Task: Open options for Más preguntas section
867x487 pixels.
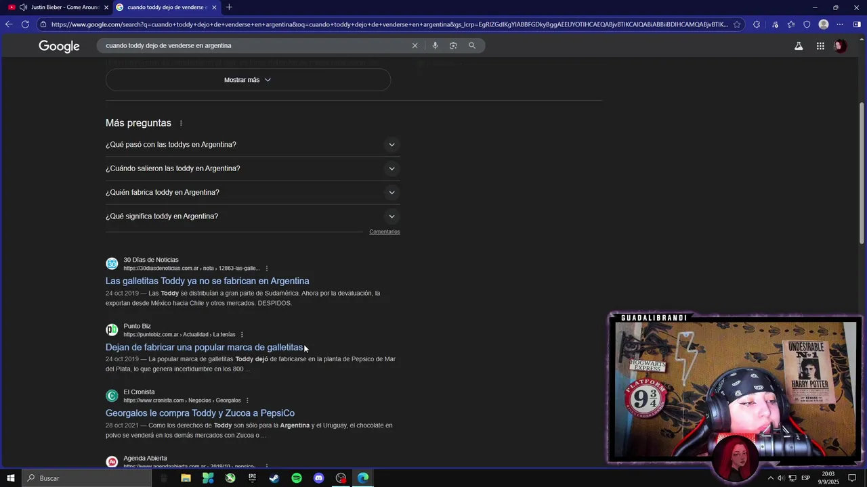Action: point(181,123)
